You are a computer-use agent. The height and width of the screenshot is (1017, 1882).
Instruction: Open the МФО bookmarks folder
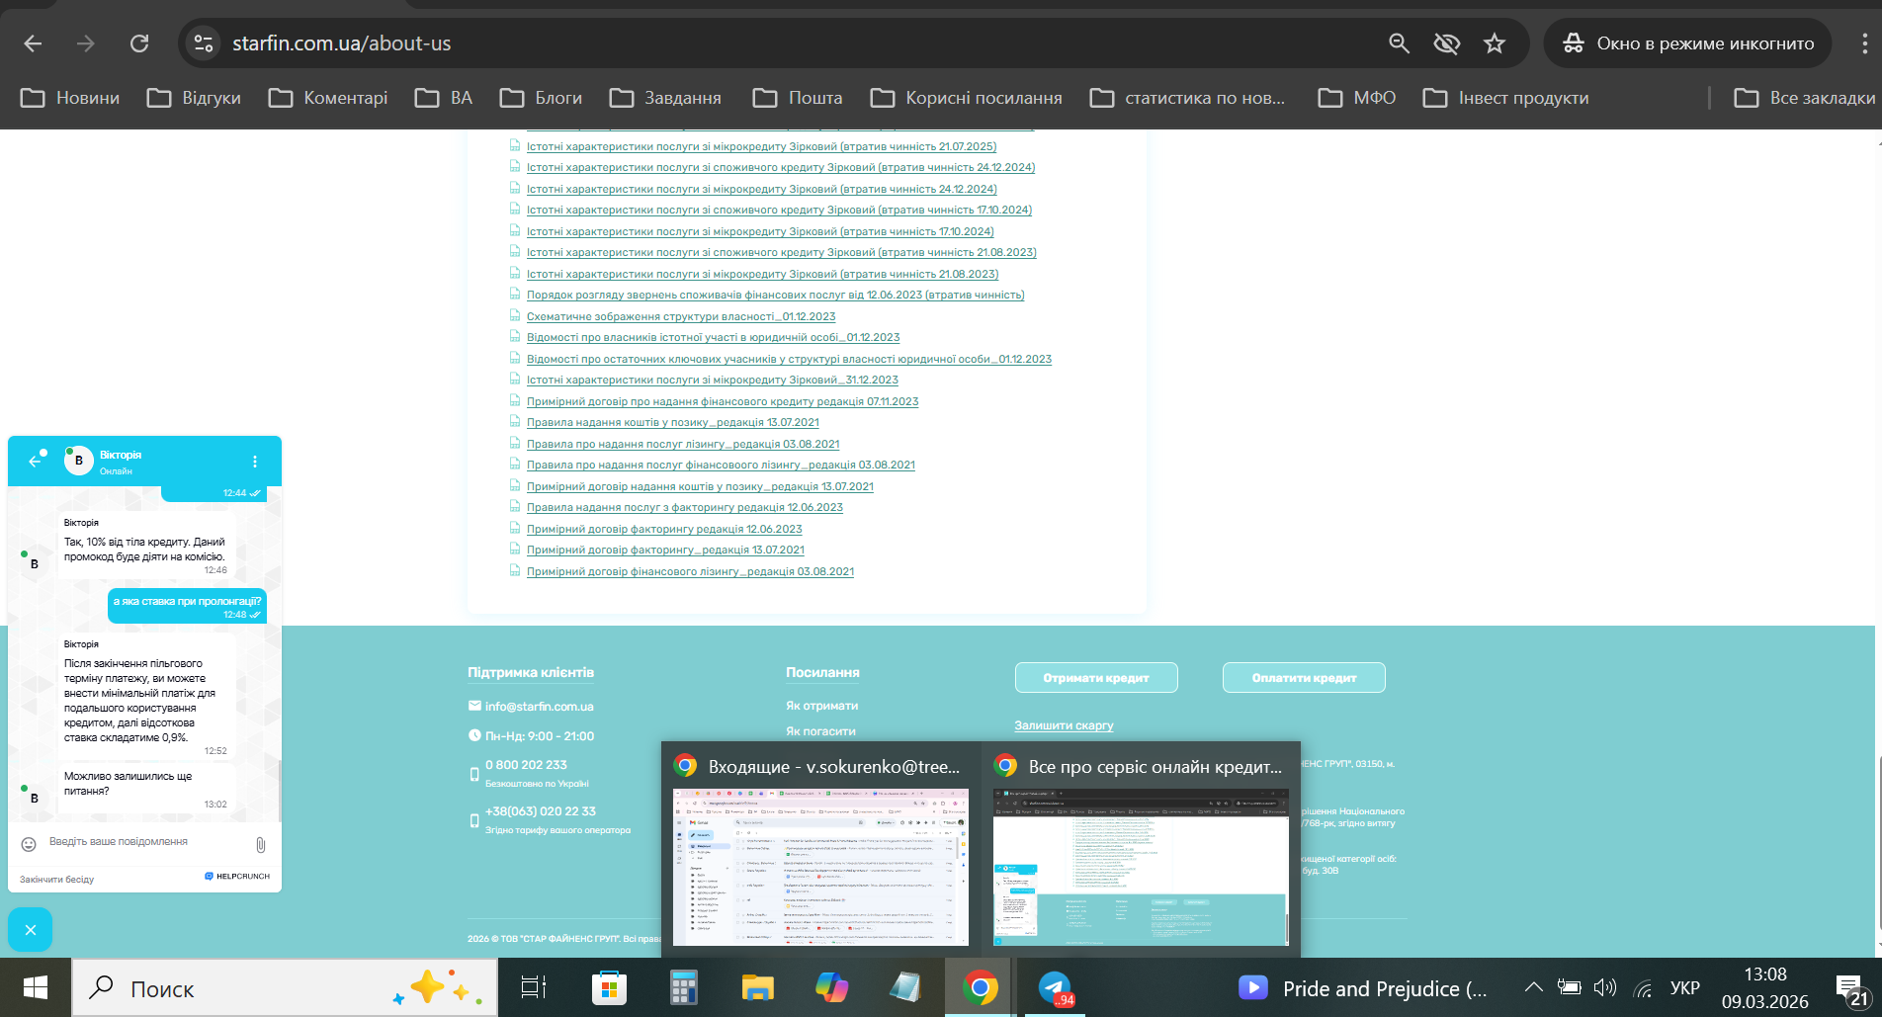(1357, 98)
